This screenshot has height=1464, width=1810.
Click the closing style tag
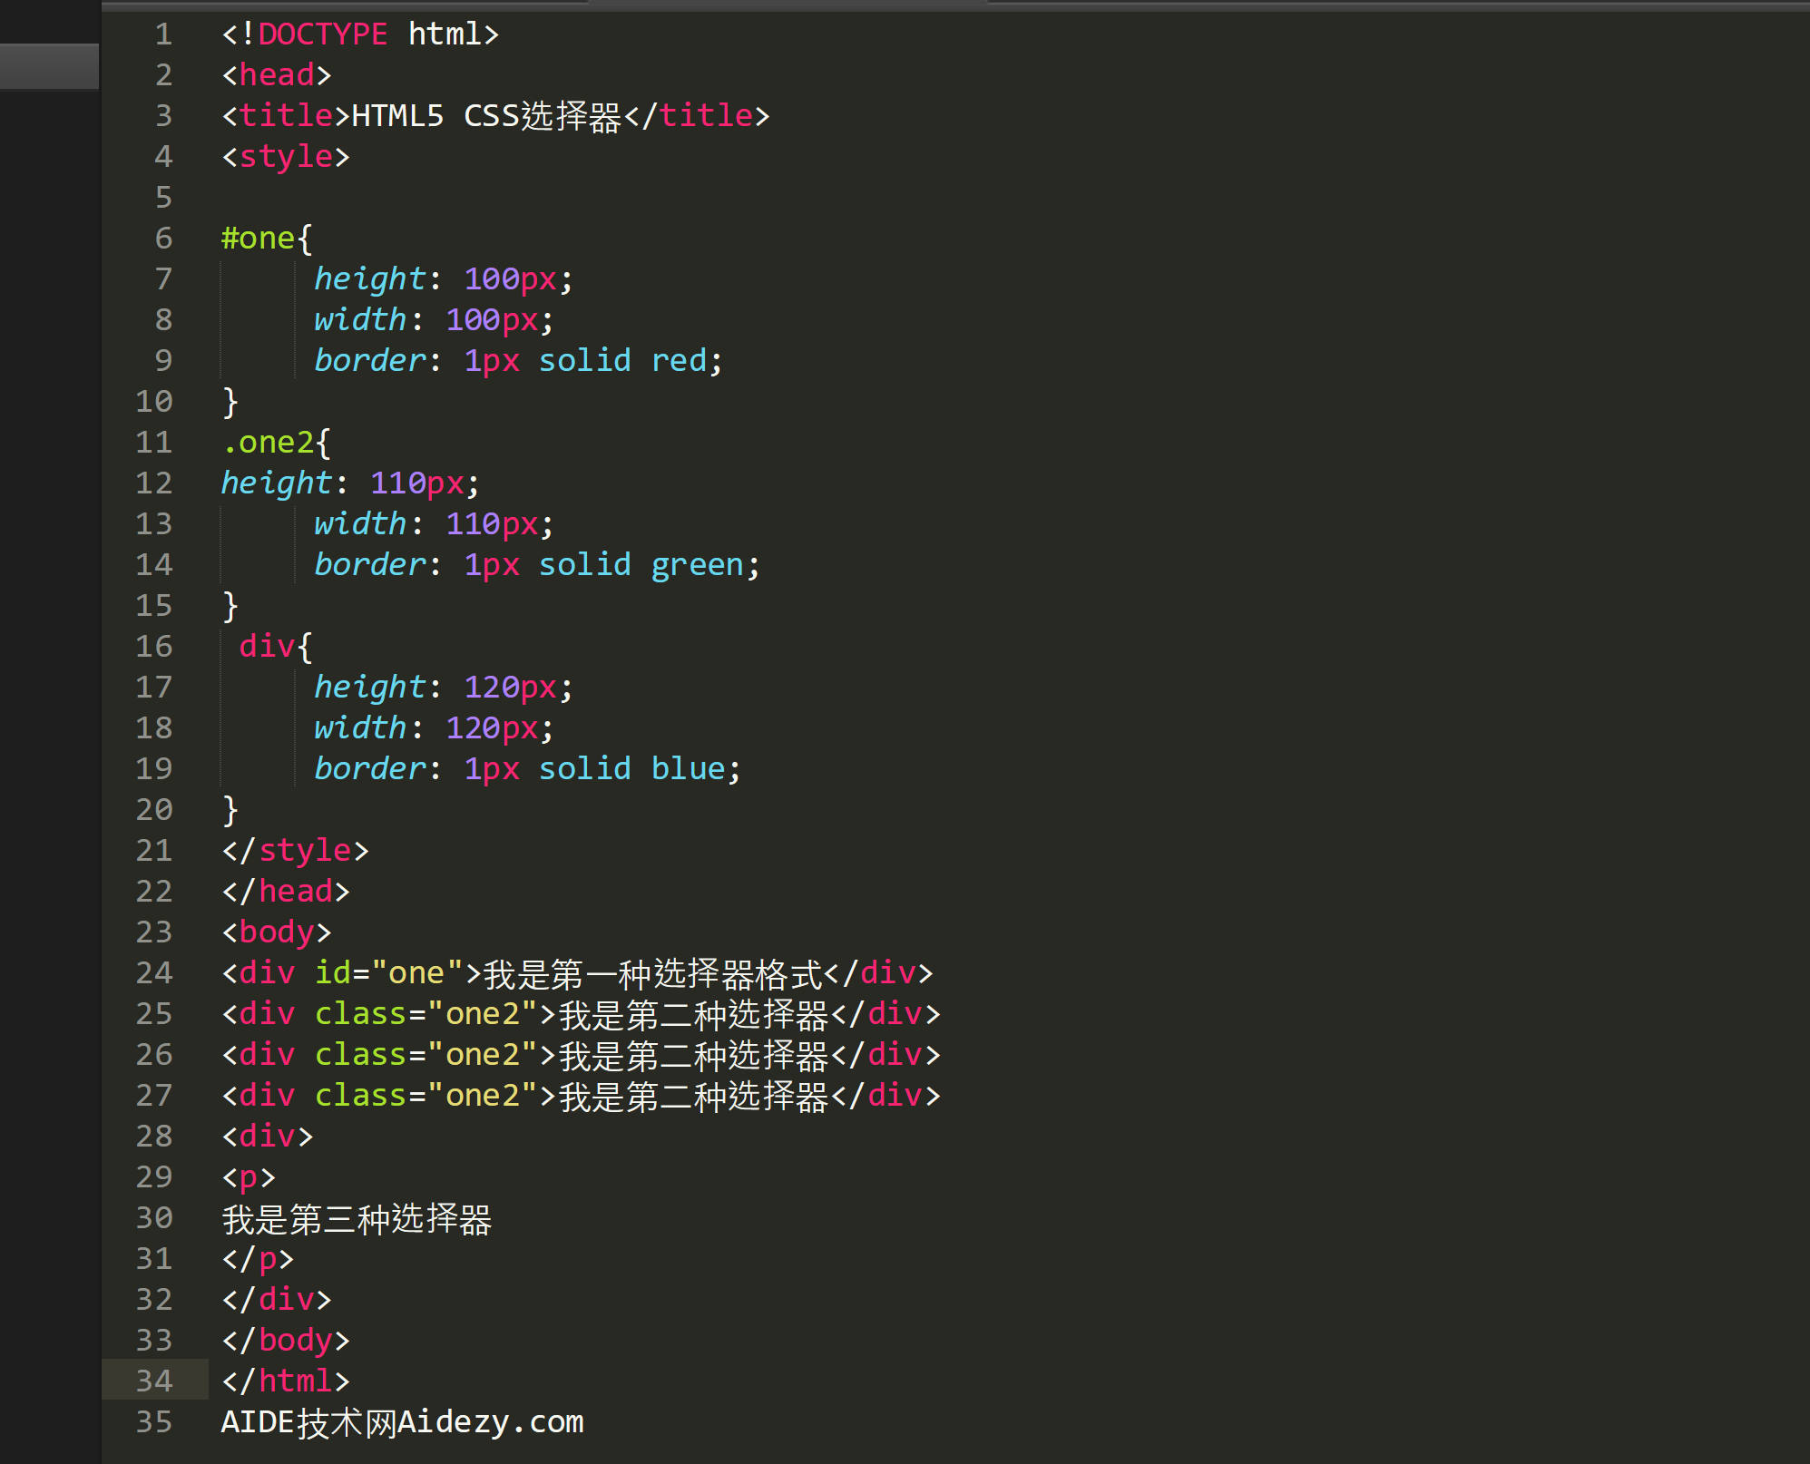[296, 851]
